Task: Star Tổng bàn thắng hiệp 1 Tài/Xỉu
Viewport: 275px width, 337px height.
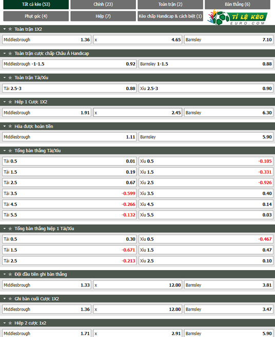Action: (10, 228)
